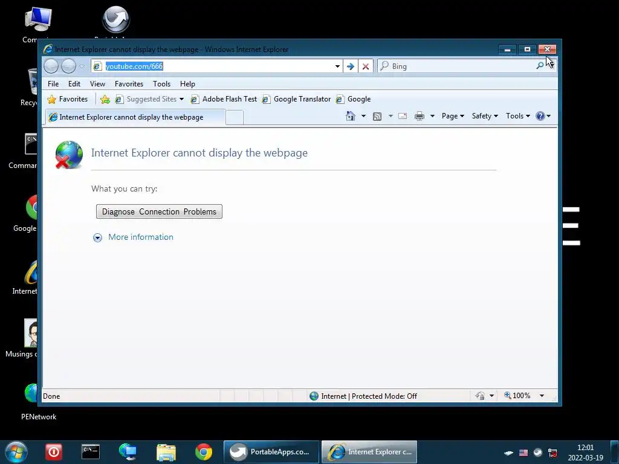Click the 'Internet | Protected Mode: Off' status zone
619x464 pixels.
[x=363, y=396]
